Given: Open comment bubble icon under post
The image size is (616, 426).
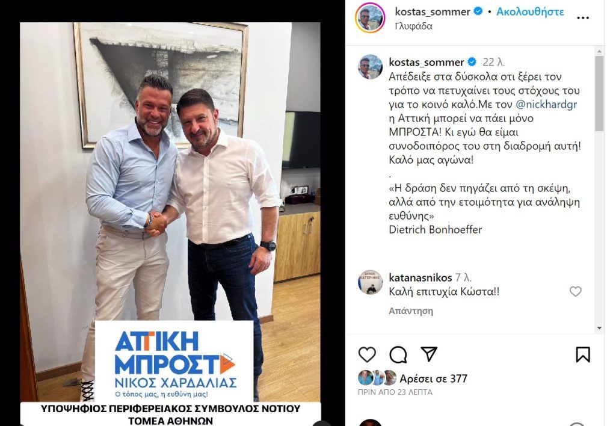Looking at the screenshot, I should coord(398,354).
